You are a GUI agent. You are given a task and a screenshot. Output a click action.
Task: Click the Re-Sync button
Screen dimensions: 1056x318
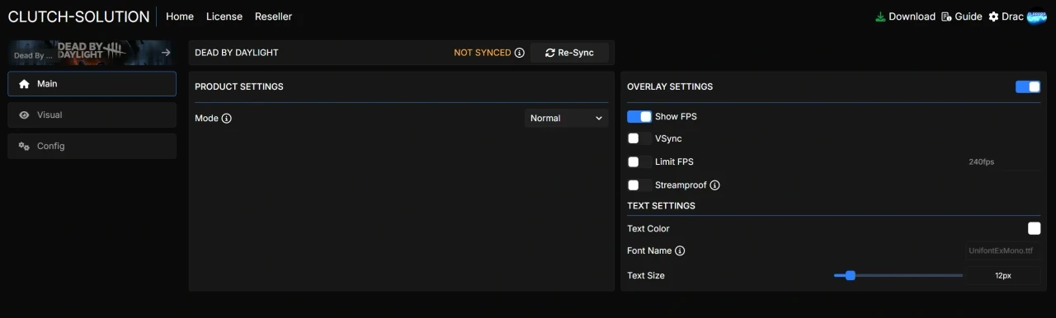(x=569, y=53)
